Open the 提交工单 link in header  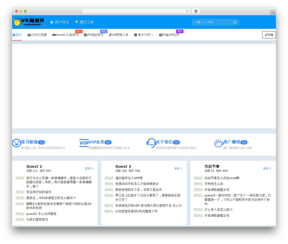point(86,22)
